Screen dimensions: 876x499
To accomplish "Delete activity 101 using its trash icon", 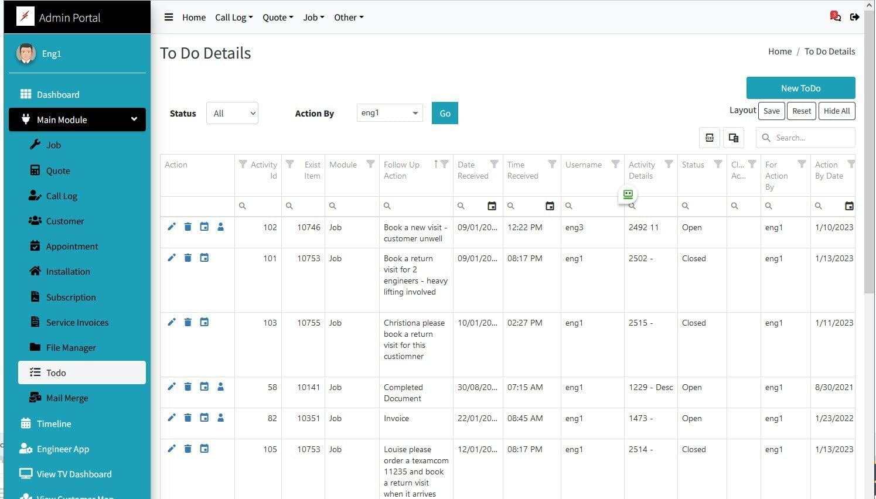I will (188, 258).
